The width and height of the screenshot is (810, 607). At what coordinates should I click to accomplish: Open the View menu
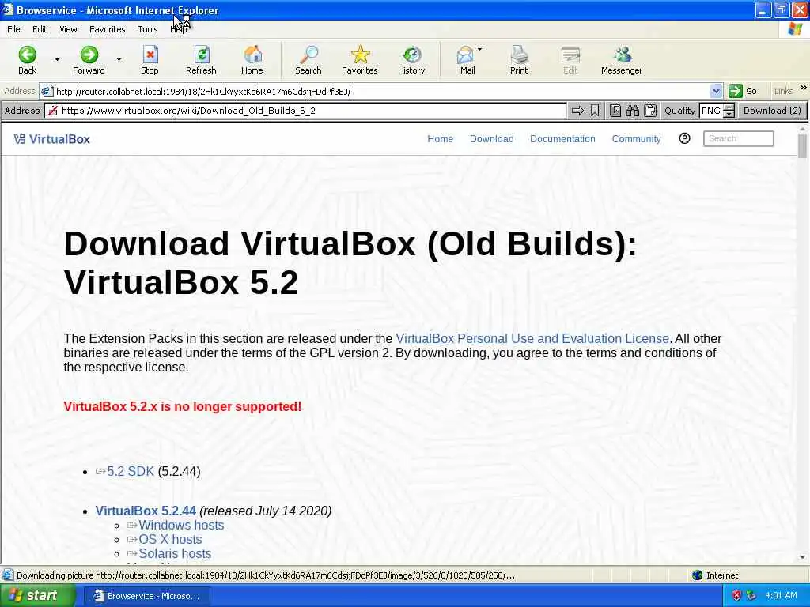click(68, 29)
